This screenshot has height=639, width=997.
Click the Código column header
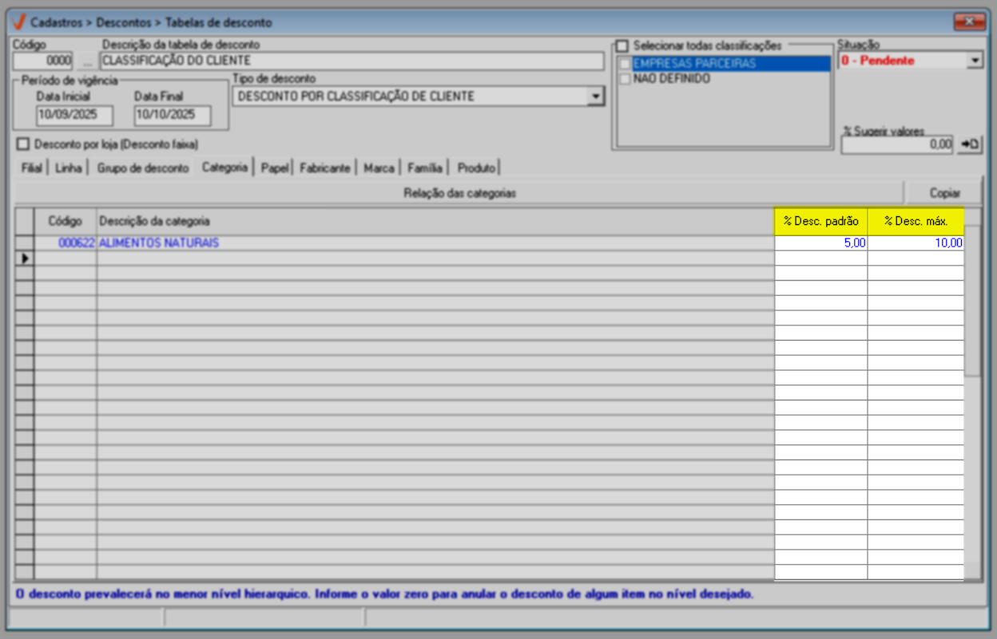click(66, 221)
